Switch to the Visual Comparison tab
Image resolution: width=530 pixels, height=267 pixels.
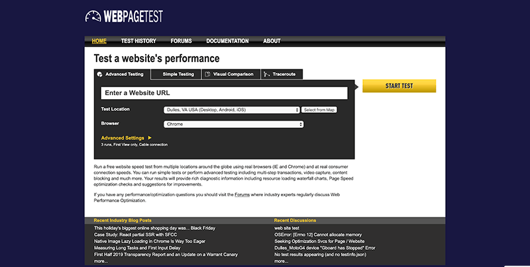231,74
